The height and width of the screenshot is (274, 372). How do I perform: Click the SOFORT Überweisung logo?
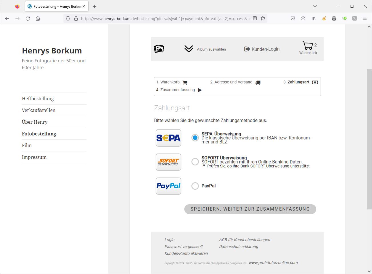point(168,162)
